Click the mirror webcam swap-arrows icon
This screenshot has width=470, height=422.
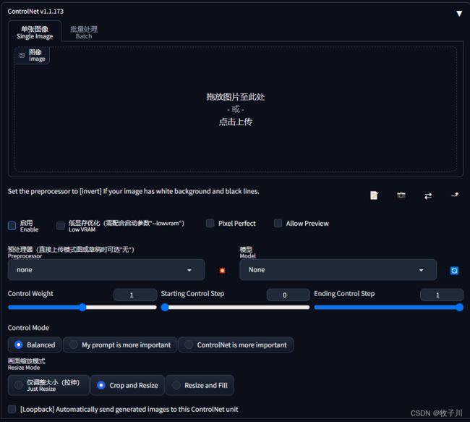click(x=428, y=195)
